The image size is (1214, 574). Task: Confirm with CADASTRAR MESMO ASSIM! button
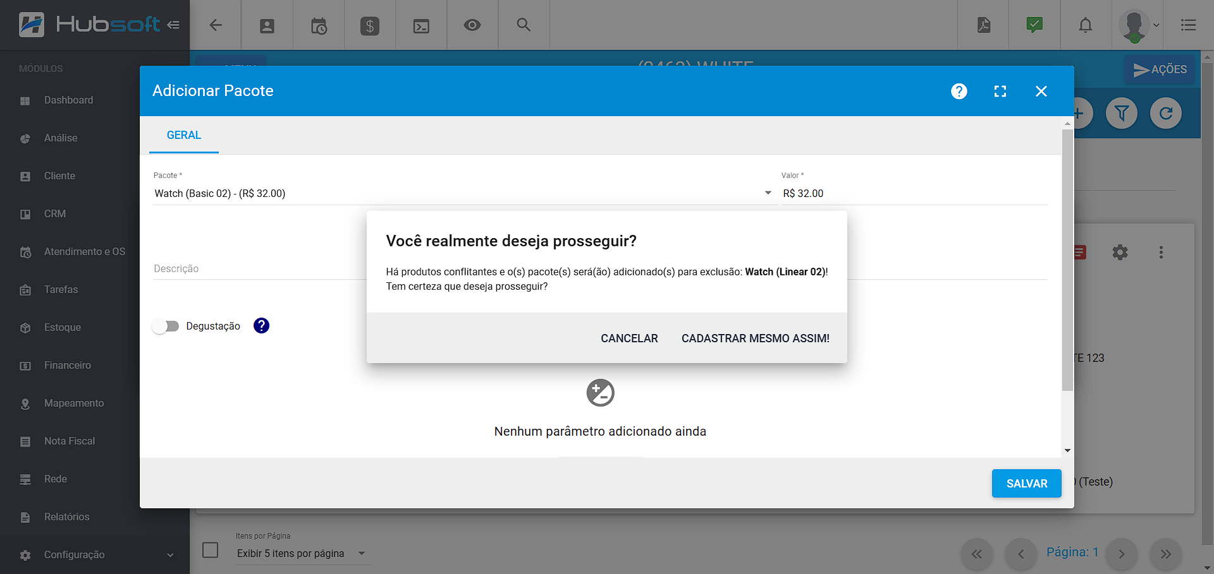click(x=755, y=338)
